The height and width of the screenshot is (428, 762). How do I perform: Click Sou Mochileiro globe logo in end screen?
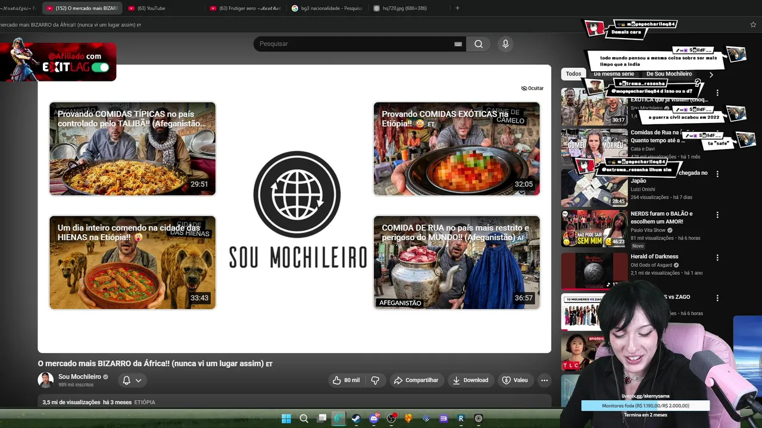tap(297, 194)
